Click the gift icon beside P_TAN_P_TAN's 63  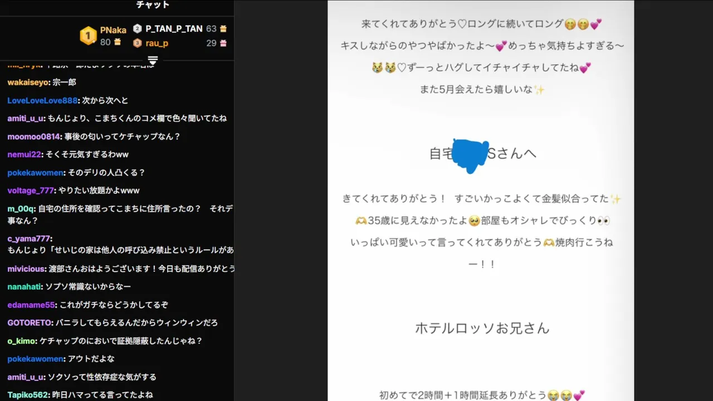click(223, 28)
